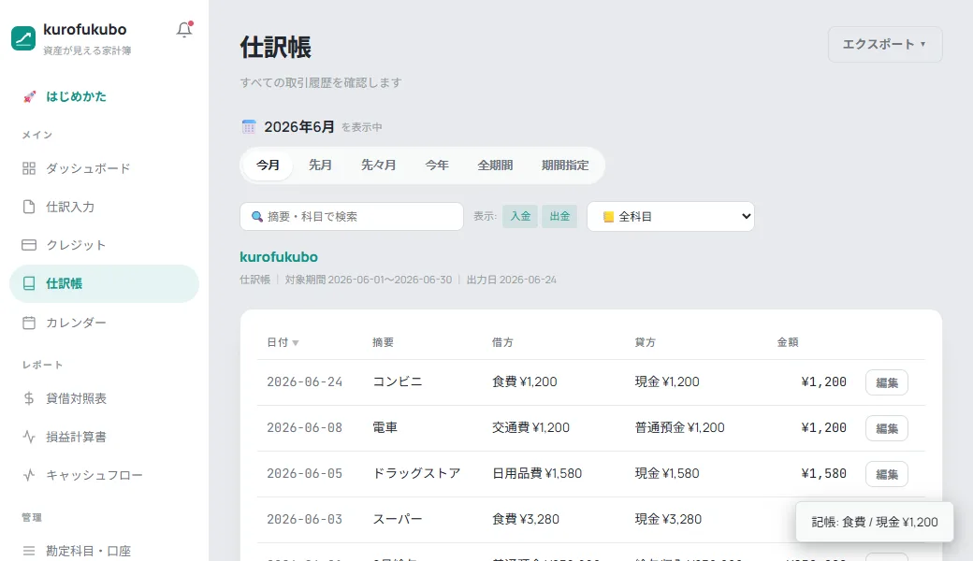Click the 仕訳入力 document icon
Screen dimensions: 973x561
coord(29,207)
